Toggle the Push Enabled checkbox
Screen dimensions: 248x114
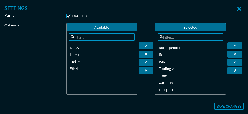pyautogui.click(x=69, y=16)
